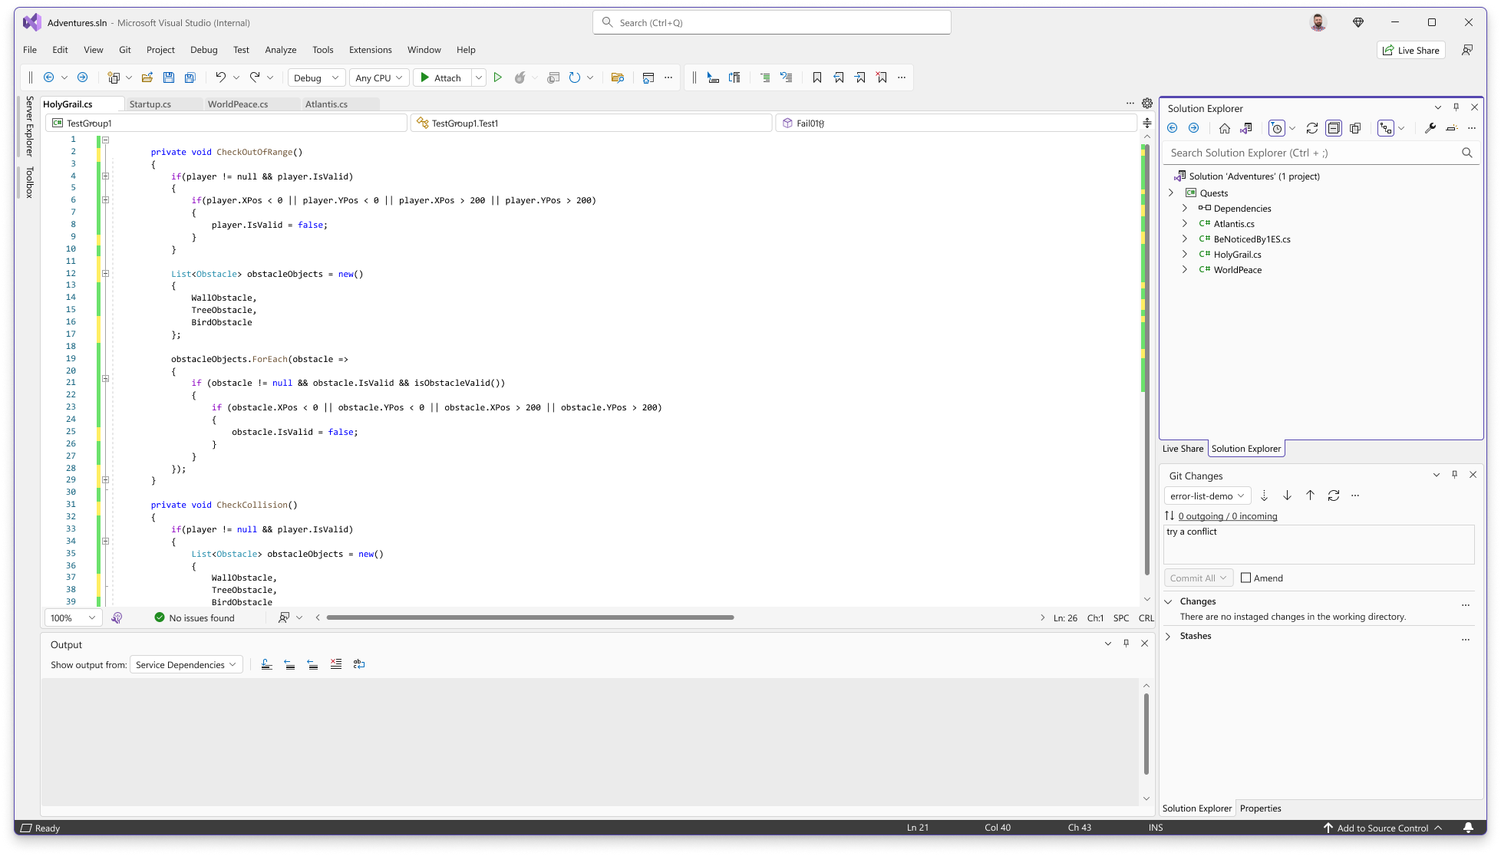
Task: Click the 0 outgoing / 0 incoming link
Action: [x=1228, y=516]
